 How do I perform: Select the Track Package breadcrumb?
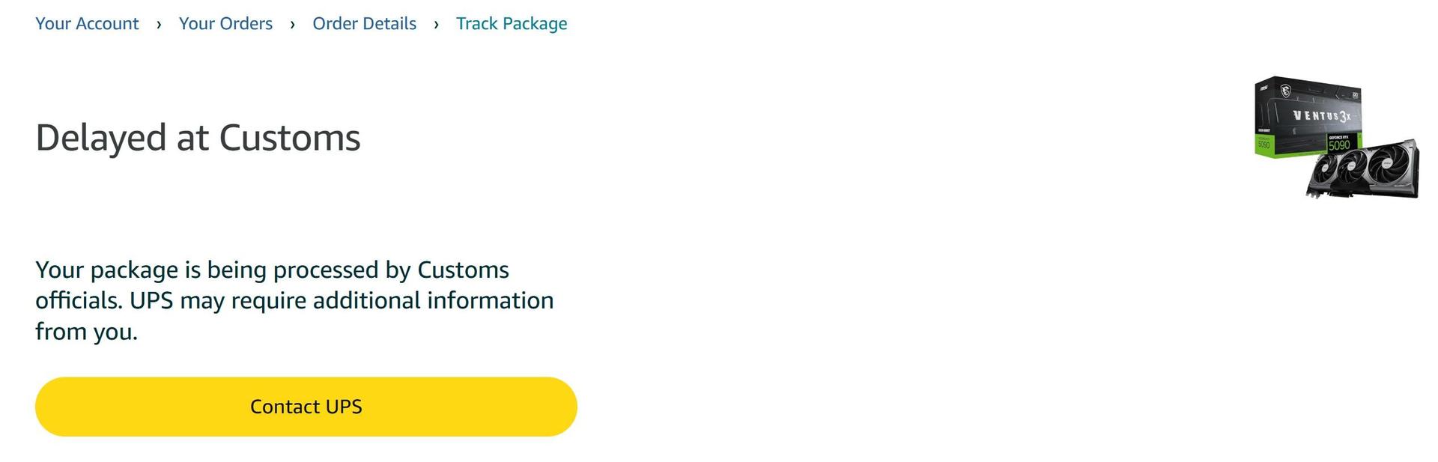[512, 24]
